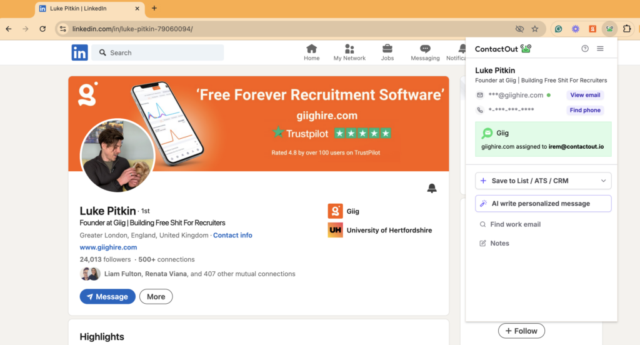Screen dimensions: 640x345
Task: Go forward in browser history
Action: tap(25, 29)
